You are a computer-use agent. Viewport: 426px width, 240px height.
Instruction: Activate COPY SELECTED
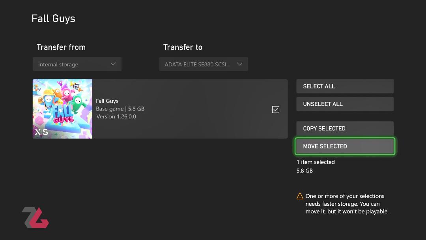[x=345, y=128]
